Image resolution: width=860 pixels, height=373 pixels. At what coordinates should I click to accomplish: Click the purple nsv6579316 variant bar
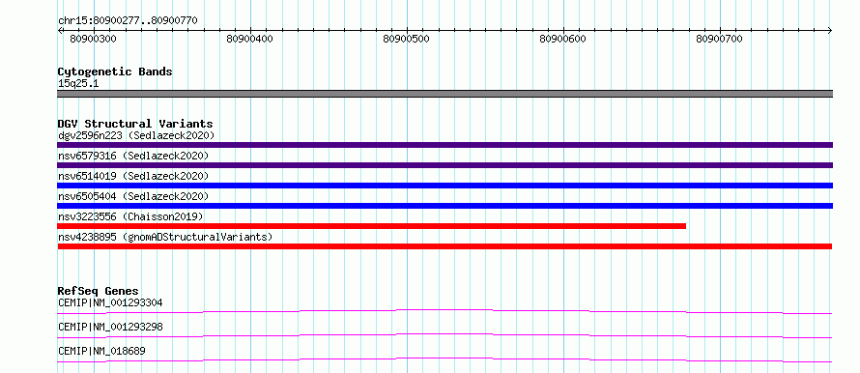click(x=444, y=165)
